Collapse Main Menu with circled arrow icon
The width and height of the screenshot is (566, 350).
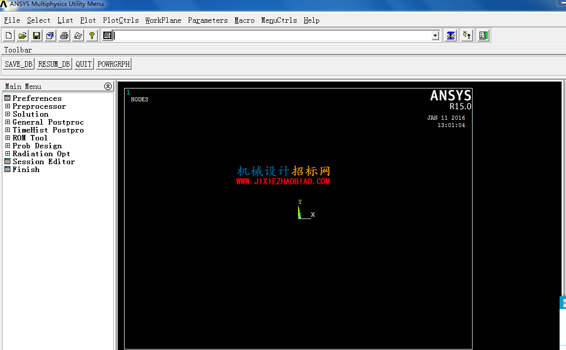point(108,86)
